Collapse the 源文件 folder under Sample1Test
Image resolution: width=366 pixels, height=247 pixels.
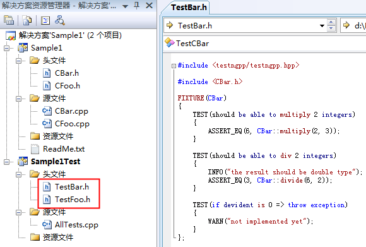(x=19, y=212)
